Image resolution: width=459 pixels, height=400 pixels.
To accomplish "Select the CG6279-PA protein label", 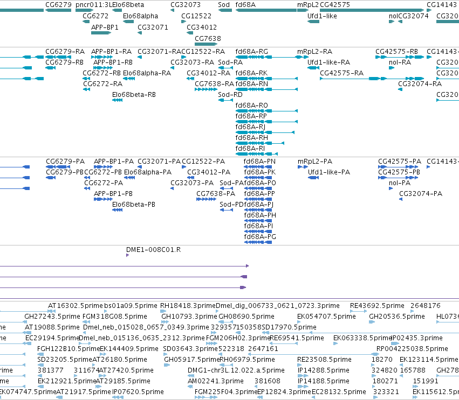I will [x=65, y=162].
